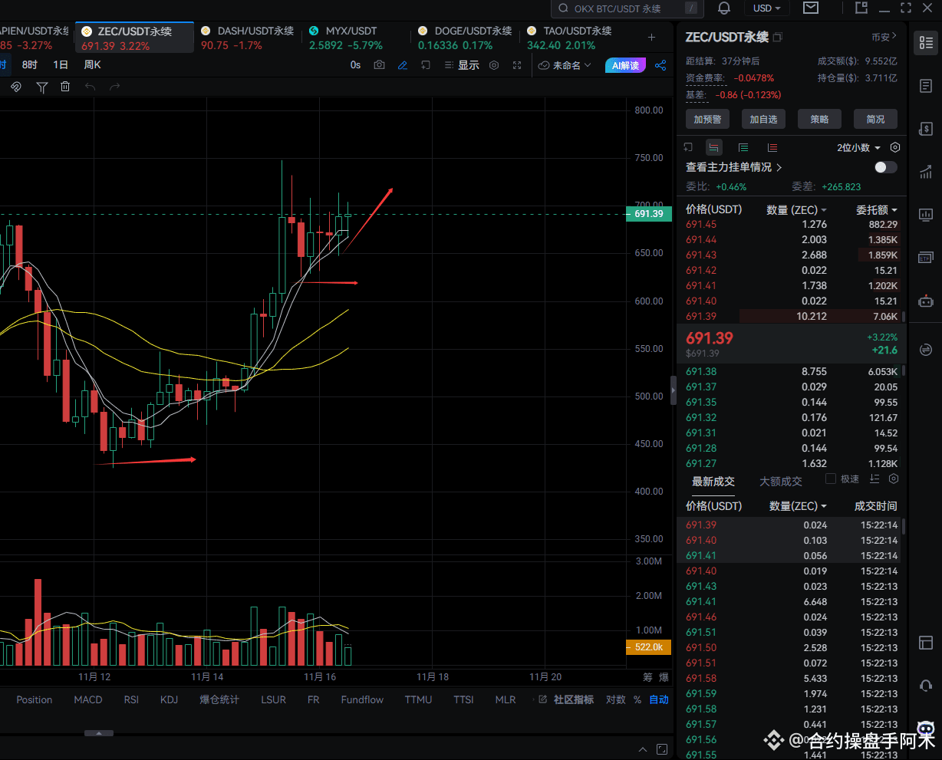
Task: Select MACD indicator
Action: [x=88, y=699]
